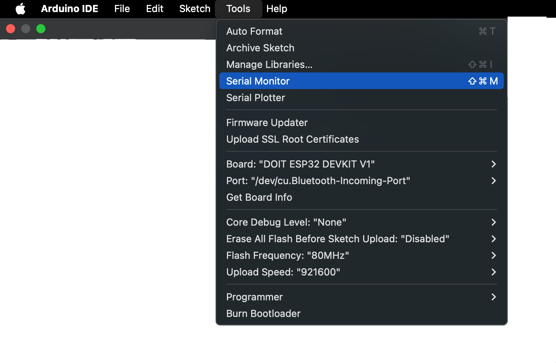Expand Flash Frequency "80MHz" submenu
Viewport: 556px width, 363px height.
click(x=361, y=255)
